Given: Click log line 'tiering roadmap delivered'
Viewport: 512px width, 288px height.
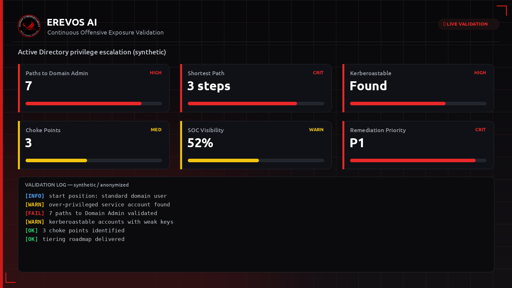Looking at the screenshot, I should (x=84, y=239).
